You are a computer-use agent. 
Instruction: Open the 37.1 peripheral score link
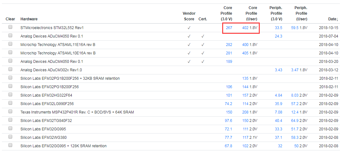(279, 138)
